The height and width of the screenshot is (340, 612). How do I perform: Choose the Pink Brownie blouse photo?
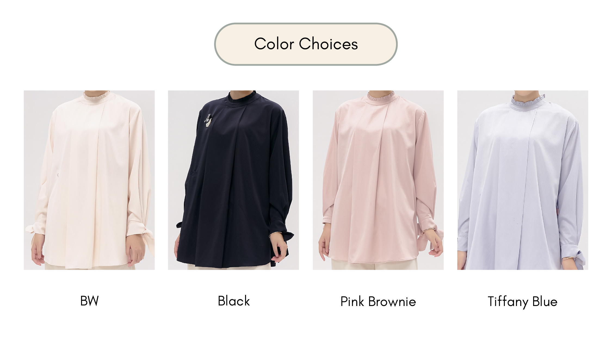[x=378, y=180]
